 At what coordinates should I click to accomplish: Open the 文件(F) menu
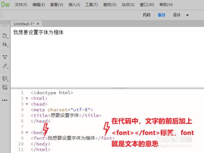click(x=21, y=5)
